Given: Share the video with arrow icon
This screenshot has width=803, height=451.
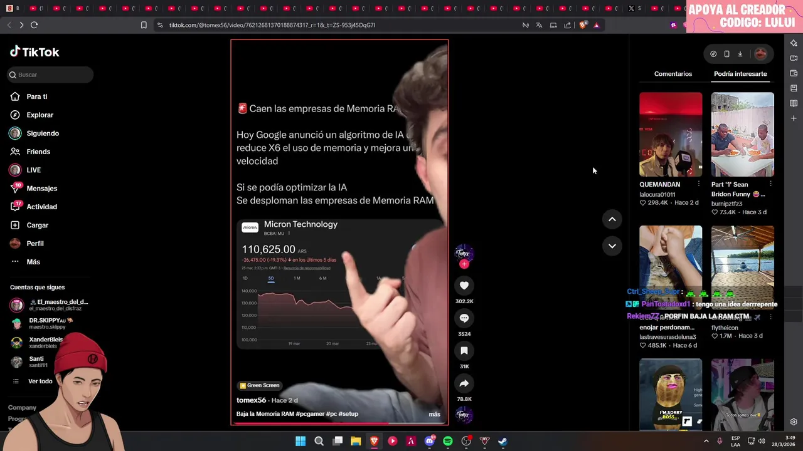Looking at the screenshot, I should click(x=464, y=383).
